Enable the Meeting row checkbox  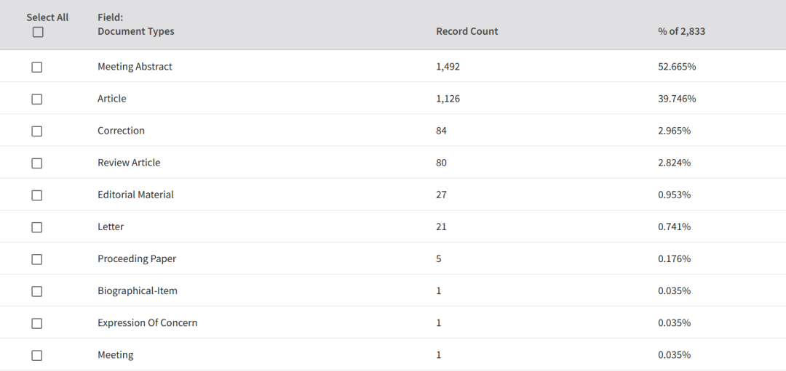click(36, 356)
